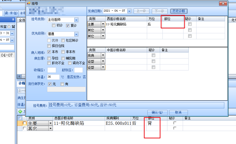Viewport: 236px width, 144px height.
Task: Select 无 for 流行病学史
Action: coord(50,84)
